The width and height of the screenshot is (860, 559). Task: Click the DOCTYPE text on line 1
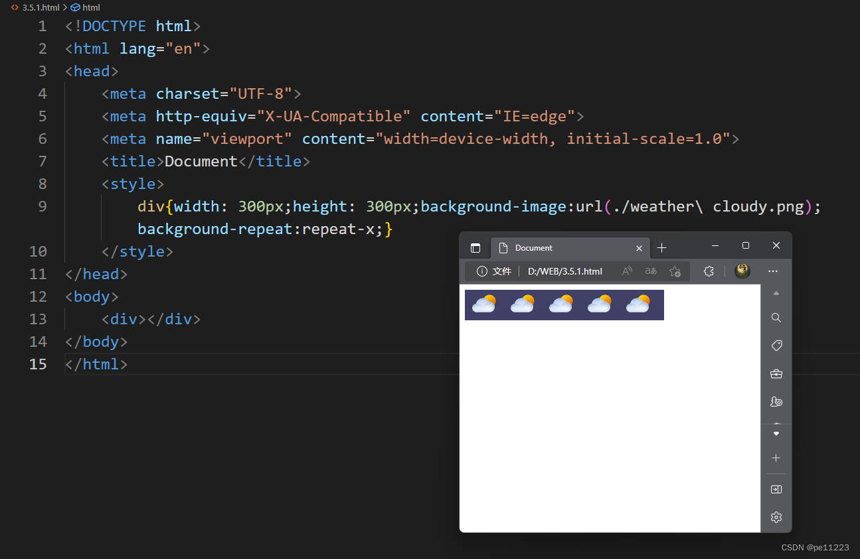tap(114, 26)
